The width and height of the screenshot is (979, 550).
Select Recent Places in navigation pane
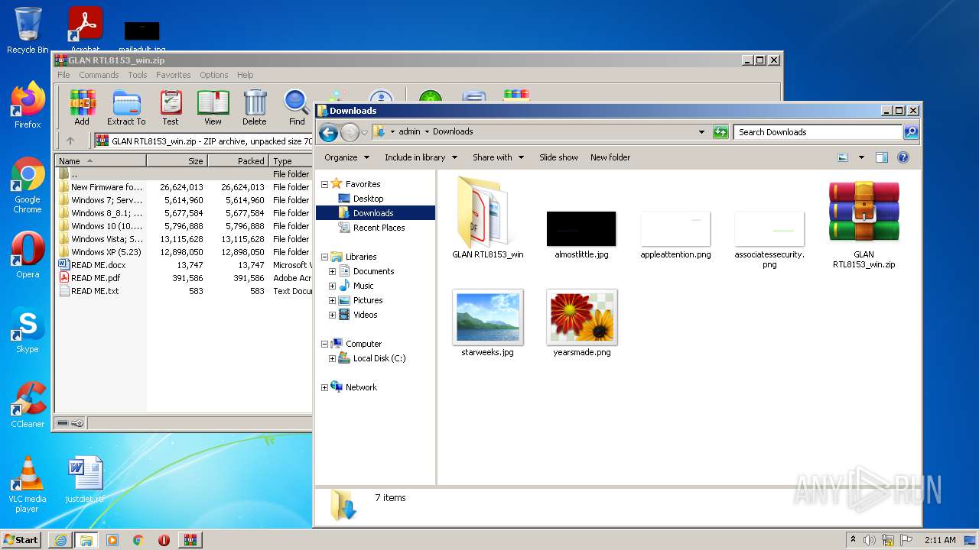click(x=379, y=228)
